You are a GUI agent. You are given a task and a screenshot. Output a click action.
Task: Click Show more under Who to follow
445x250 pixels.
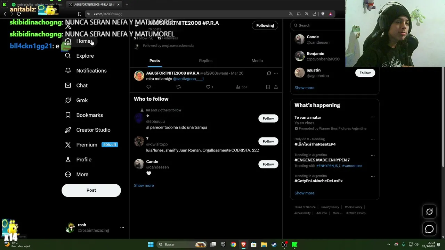(x=144, y=185)
